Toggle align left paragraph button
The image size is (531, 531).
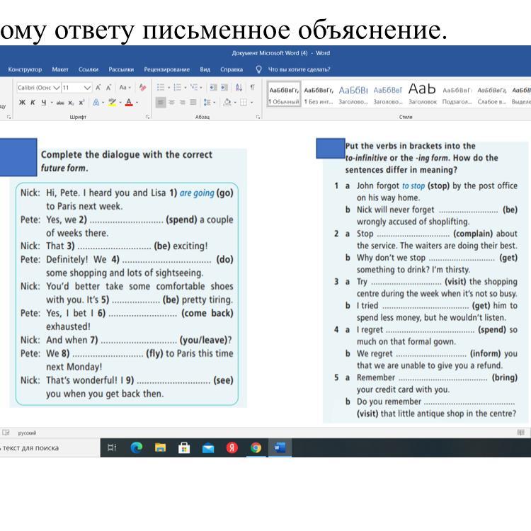click(161, 102)
